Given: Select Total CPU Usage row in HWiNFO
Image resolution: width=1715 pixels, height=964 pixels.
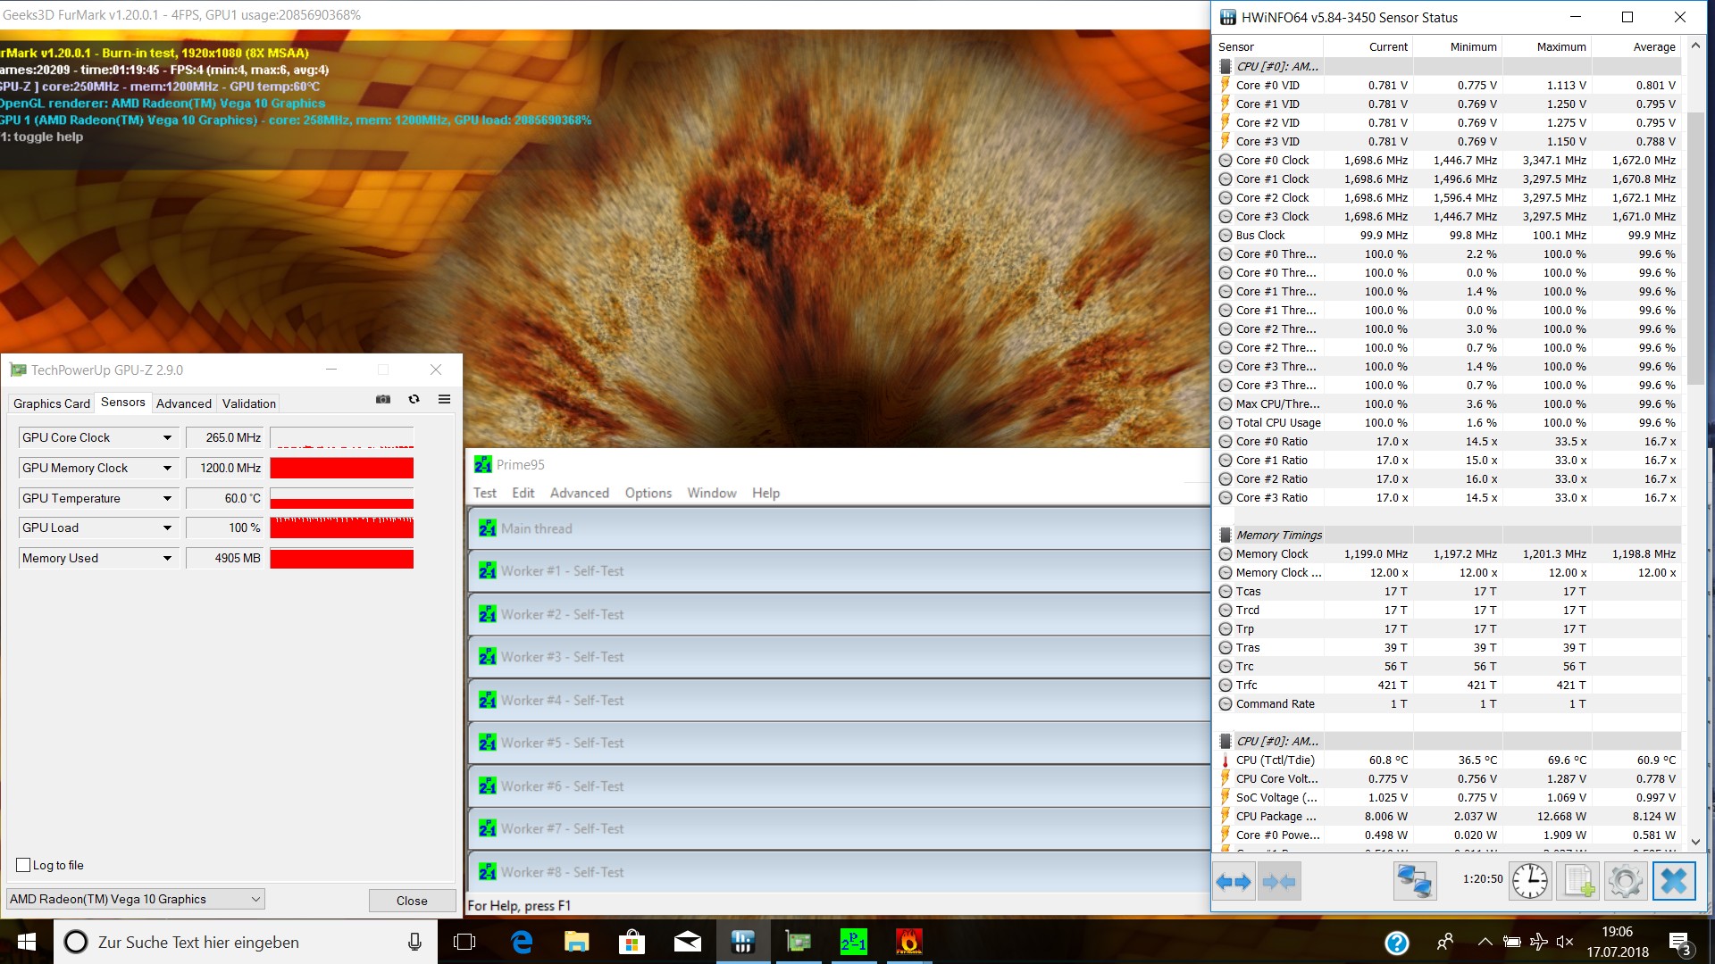Looking at the screenshot, I should click(x=1448, y=422).
